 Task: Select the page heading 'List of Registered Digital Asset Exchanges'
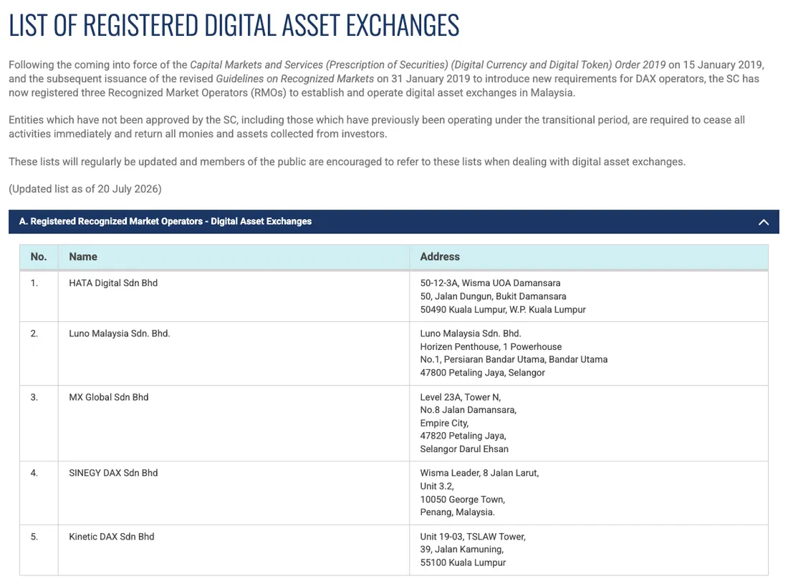pos(234,25)
